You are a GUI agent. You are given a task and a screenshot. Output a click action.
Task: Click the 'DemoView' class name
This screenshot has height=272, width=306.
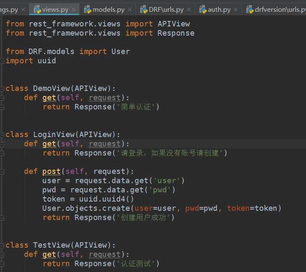tap(51, 88)
